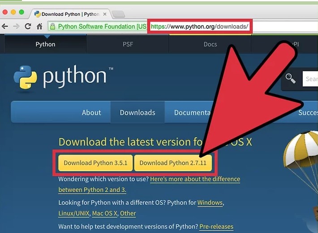318x233 pixels.
Task: Open the Documentation menu item
Action: click(192, 112)
